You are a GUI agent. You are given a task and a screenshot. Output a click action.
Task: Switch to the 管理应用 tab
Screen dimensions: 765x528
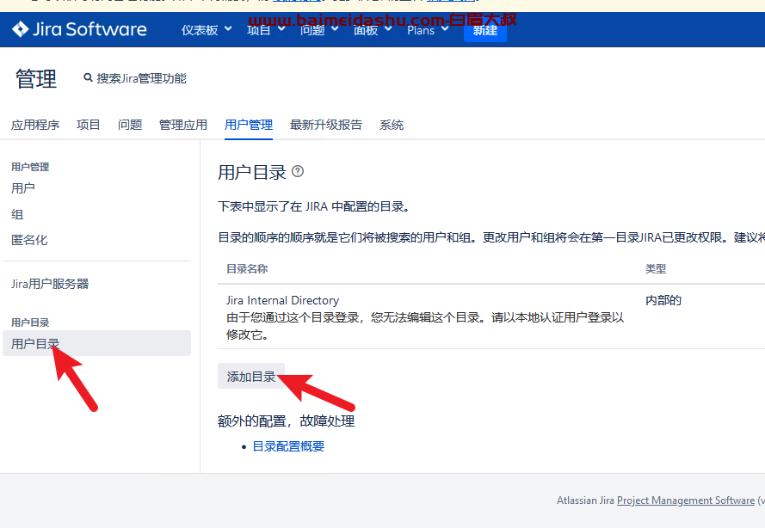[x=183, y=125]
